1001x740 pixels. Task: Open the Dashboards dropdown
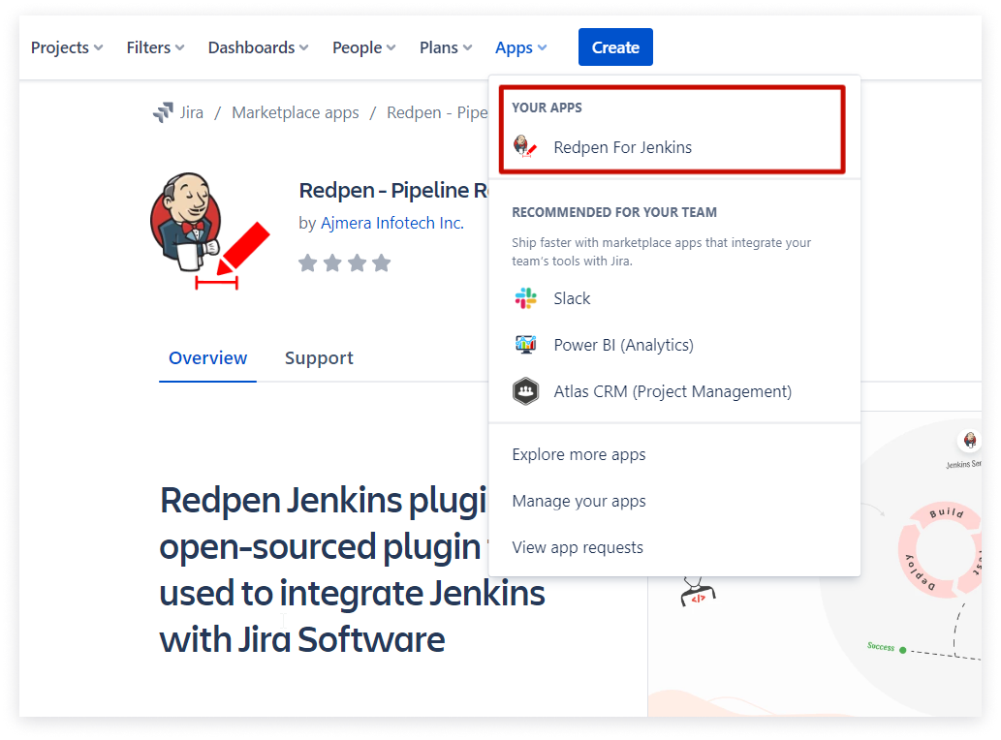259,47
